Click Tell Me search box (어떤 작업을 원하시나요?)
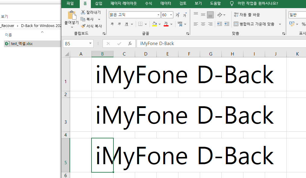Screen dimensions: 306x178 coord(258,3)
